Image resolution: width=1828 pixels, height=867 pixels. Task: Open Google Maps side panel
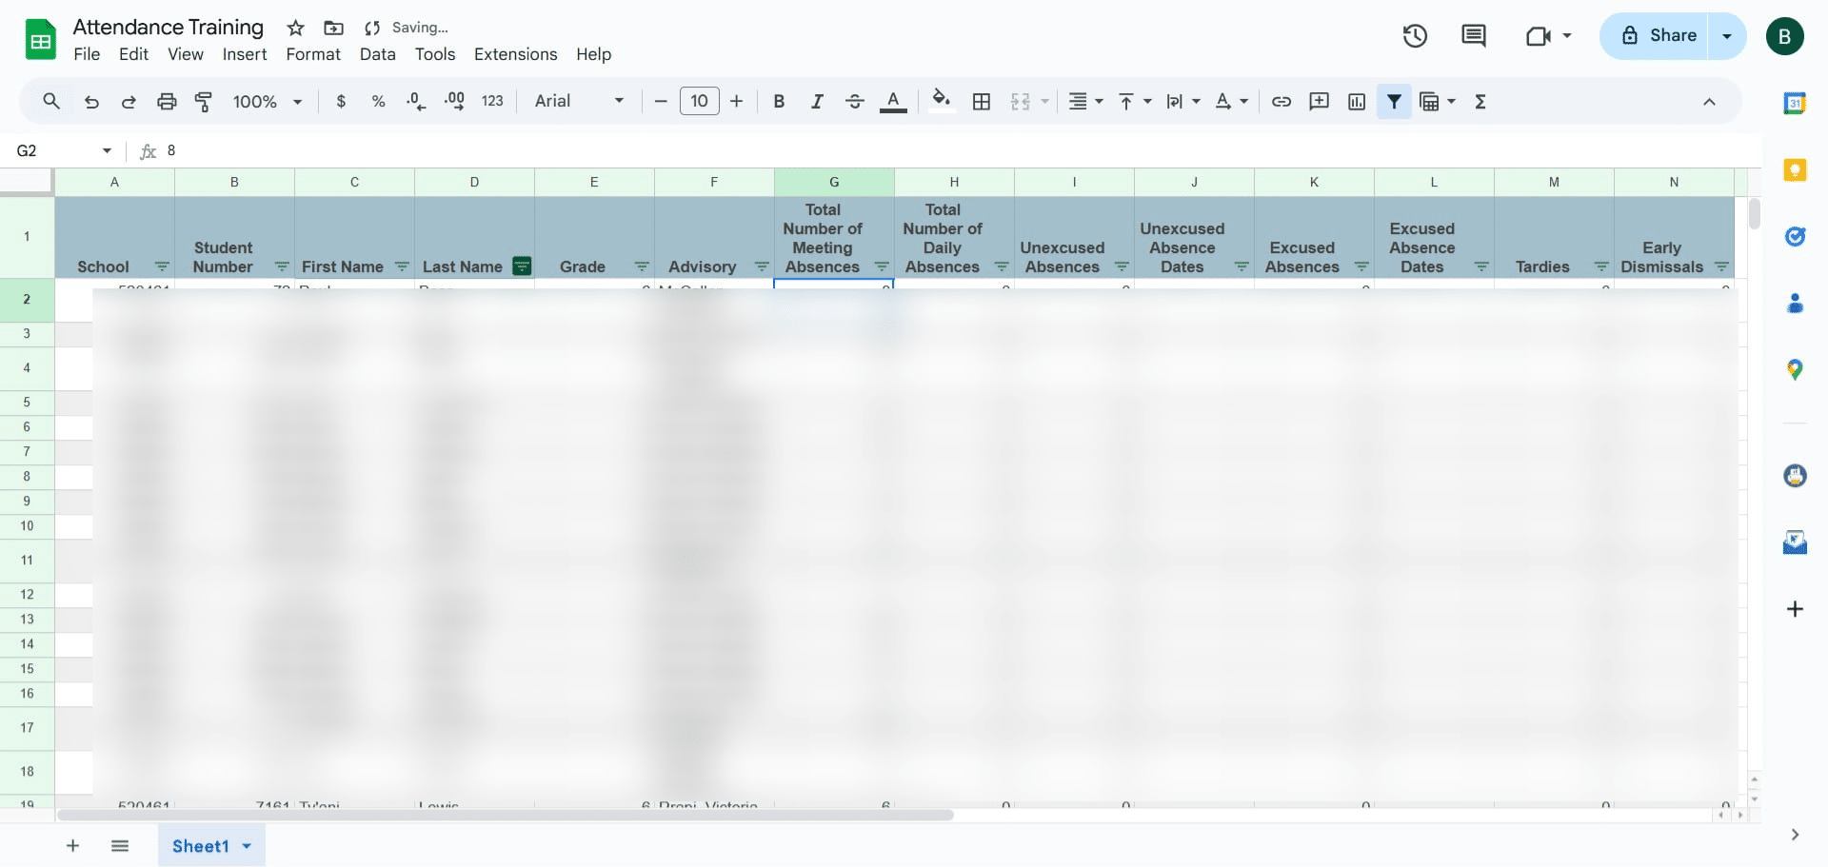point(1795,369)
